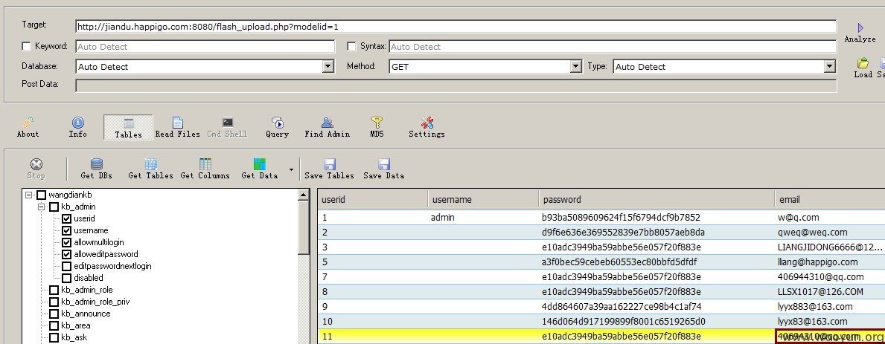Click the Target URL field
Viewport: 885px width, 344px height.
pos(456,27)
